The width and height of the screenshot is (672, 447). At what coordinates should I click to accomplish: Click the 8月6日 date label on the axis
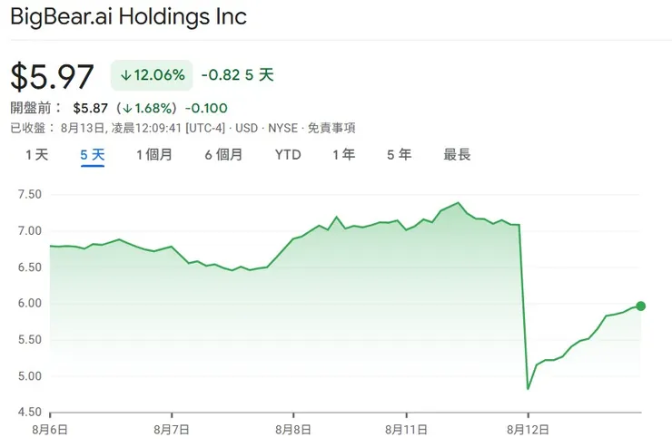[x=50, y=427]
